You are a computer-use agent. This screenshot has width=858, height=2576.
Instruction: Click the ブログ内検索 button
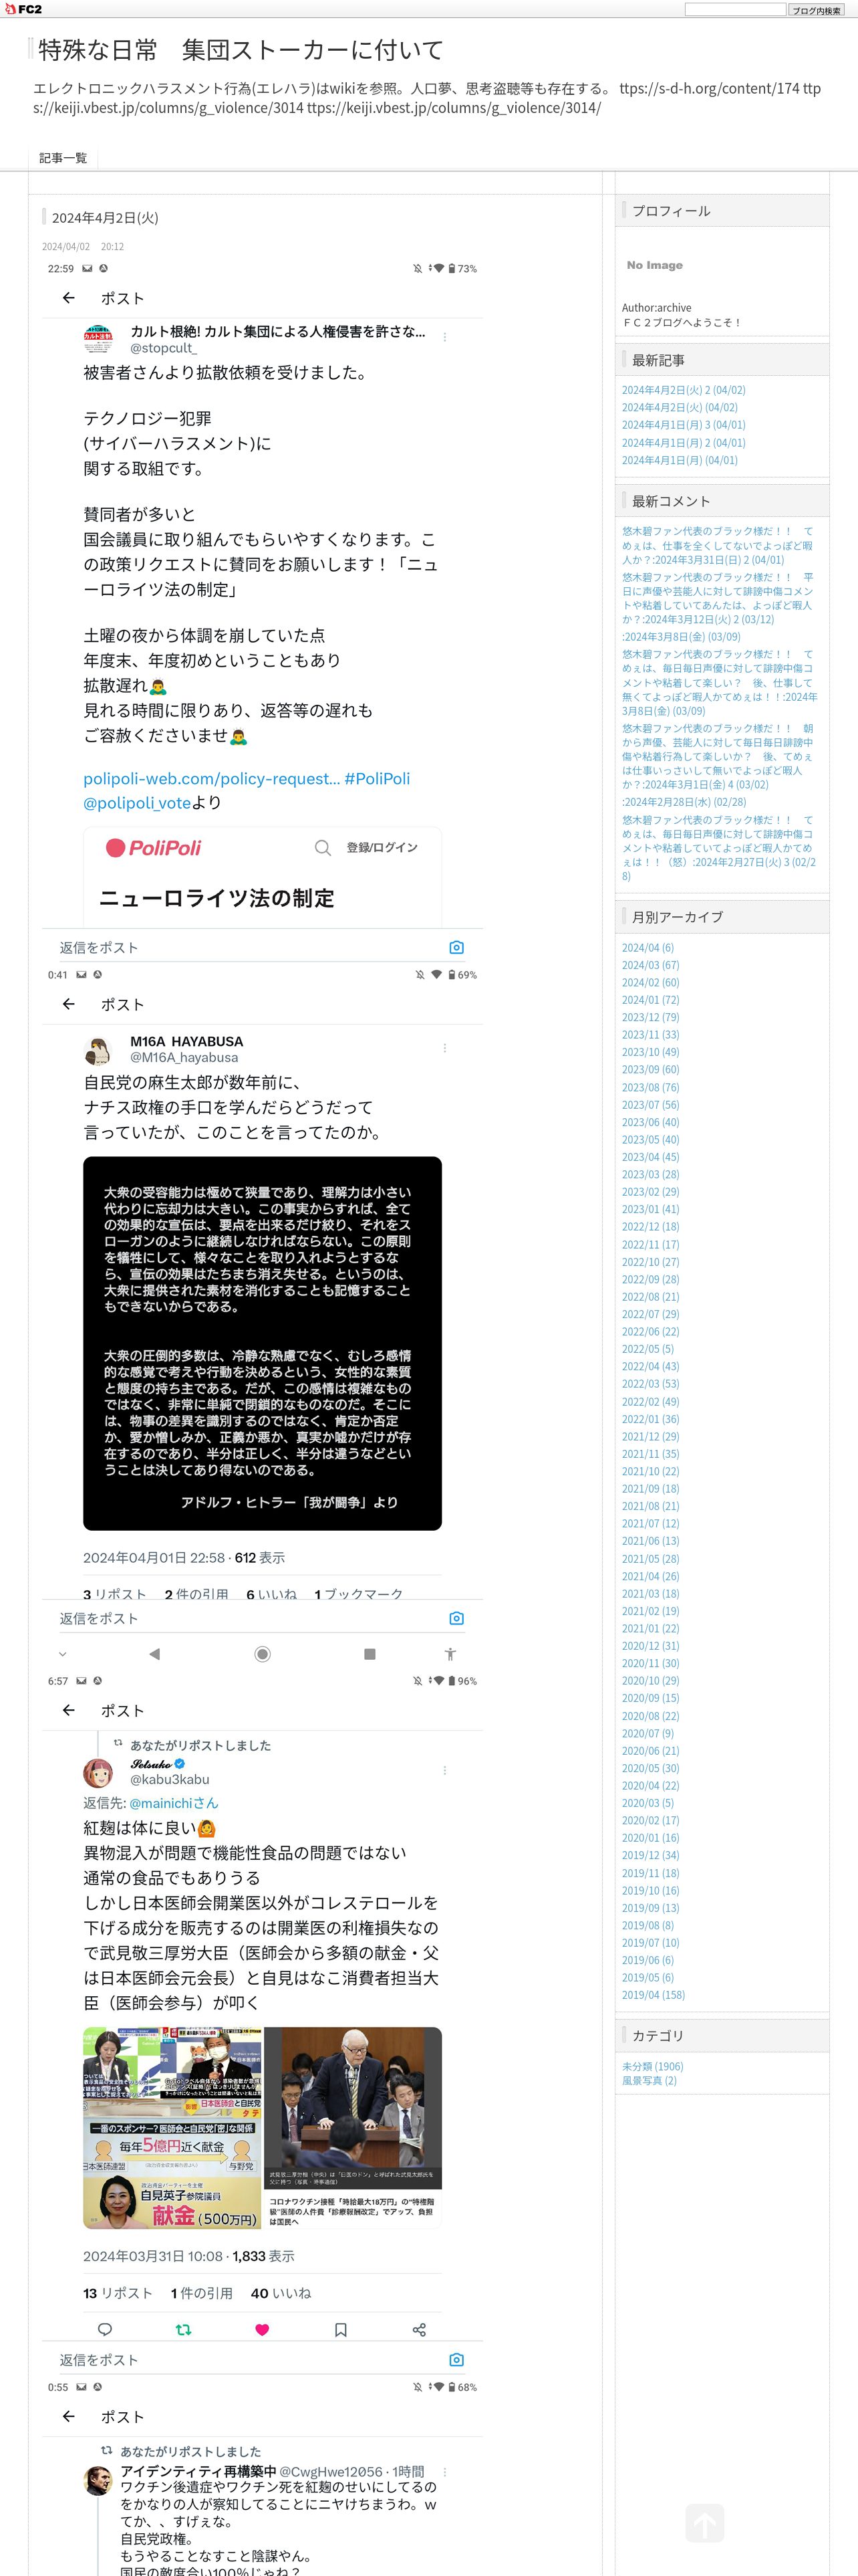pyautogui.click(x=816, y=10)
